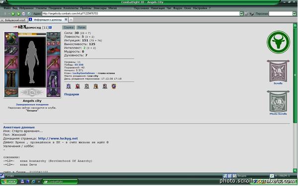
Task: Expand the Персонаж dropdown arrow
Action: [294, 14]
